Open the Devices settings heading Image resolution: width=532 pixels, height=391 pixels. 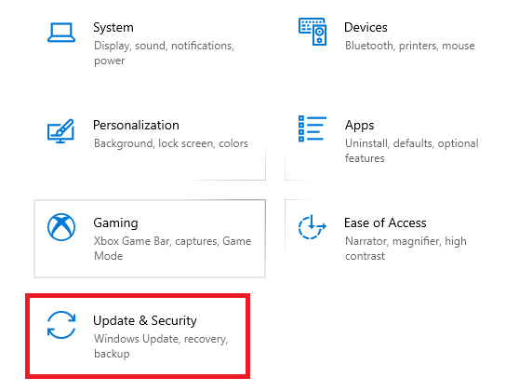[366, 28]
